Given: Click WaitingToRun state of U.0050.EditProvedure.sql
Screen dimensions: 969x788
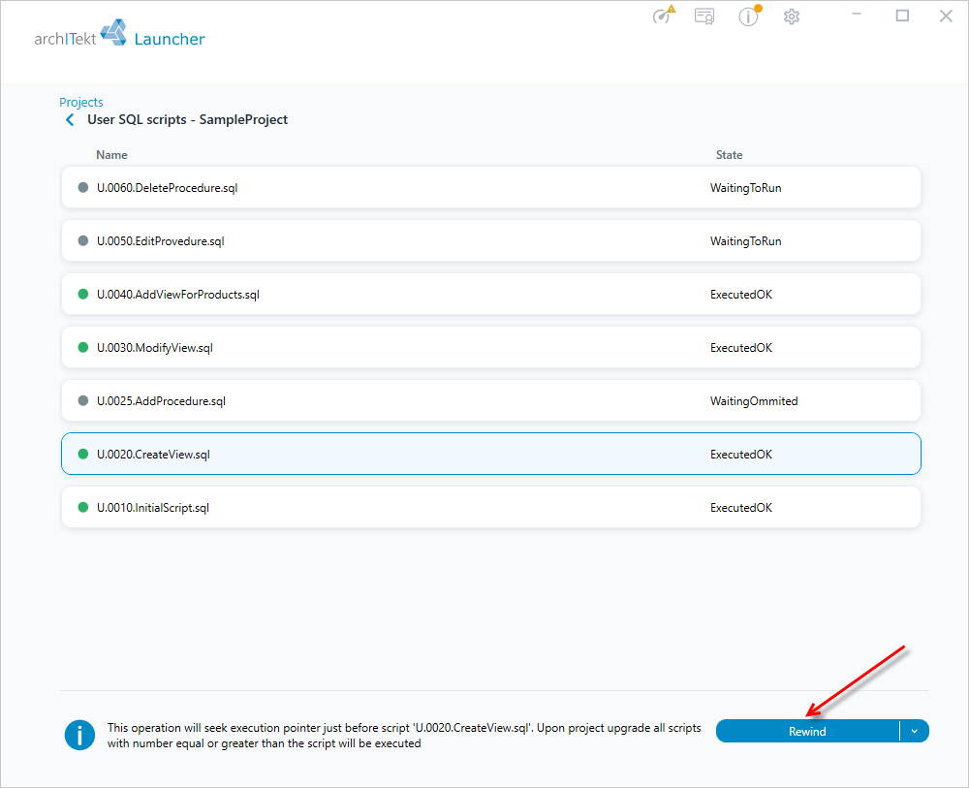Looking at the screenshot, I should point(746,241).
